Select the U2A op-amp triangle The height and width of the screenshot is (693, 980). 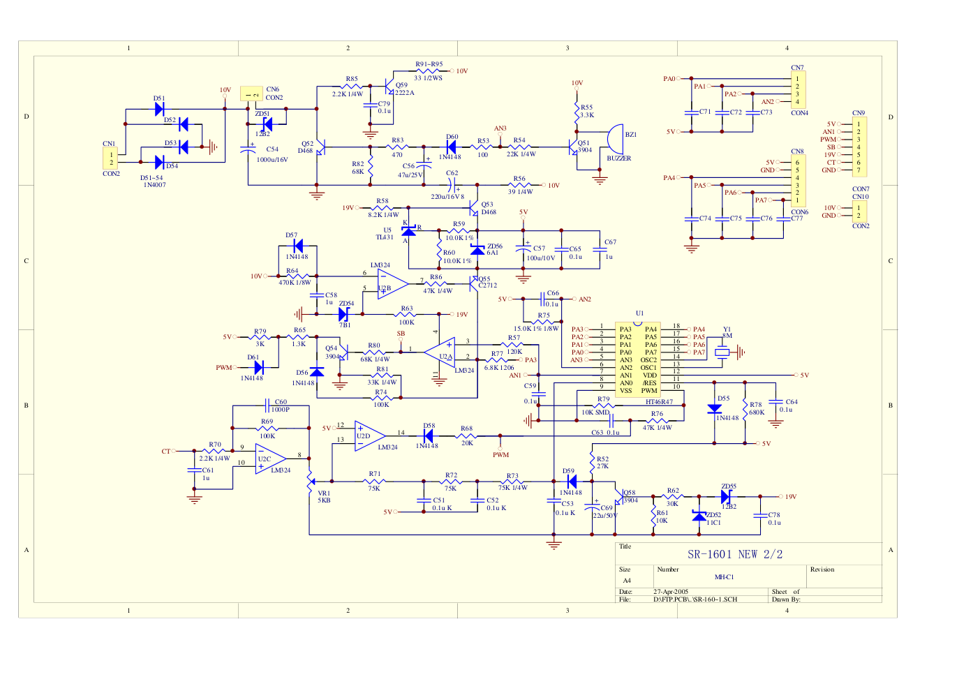coord(440,352)
